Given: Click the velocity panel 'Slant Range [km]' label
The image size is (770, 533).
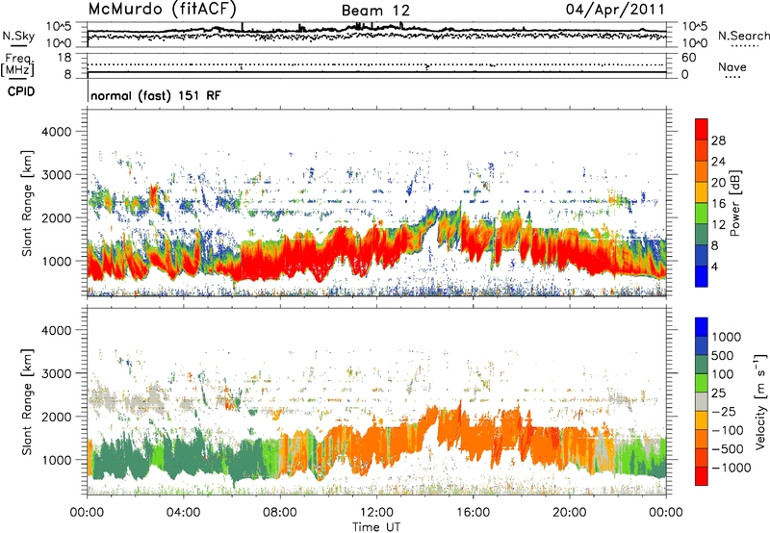Looking at the screenshot, I should tap(27, 402).
